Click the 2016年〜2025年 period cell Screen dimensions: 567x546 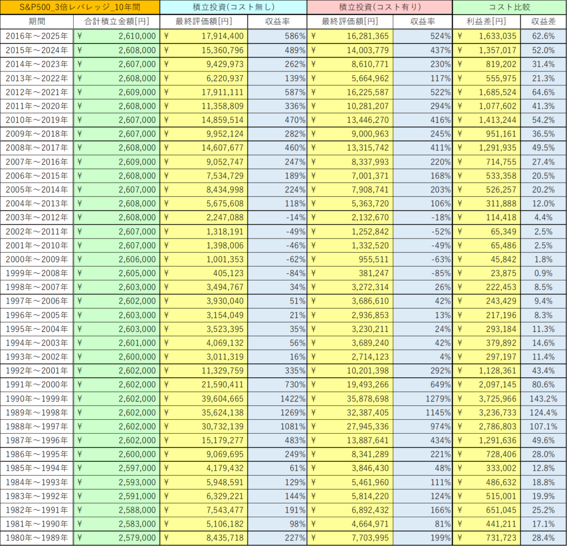click(x=37, y=36)
